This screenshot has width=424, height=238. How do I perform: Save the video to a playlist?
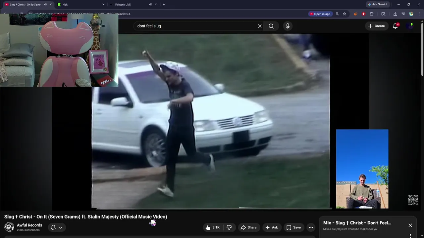(293, 227)
